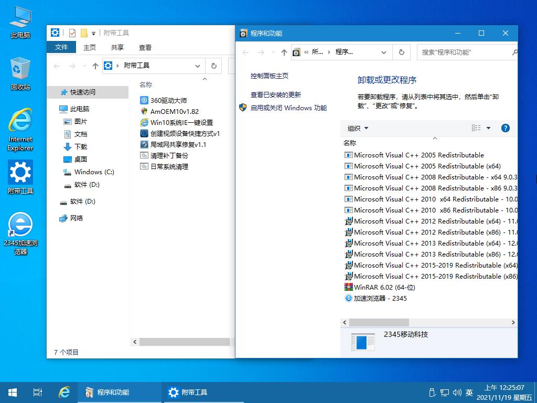Click properties icon in quick access toolbar
The image size is (537, 403).
pyautogui.click(x=72, y=33)
